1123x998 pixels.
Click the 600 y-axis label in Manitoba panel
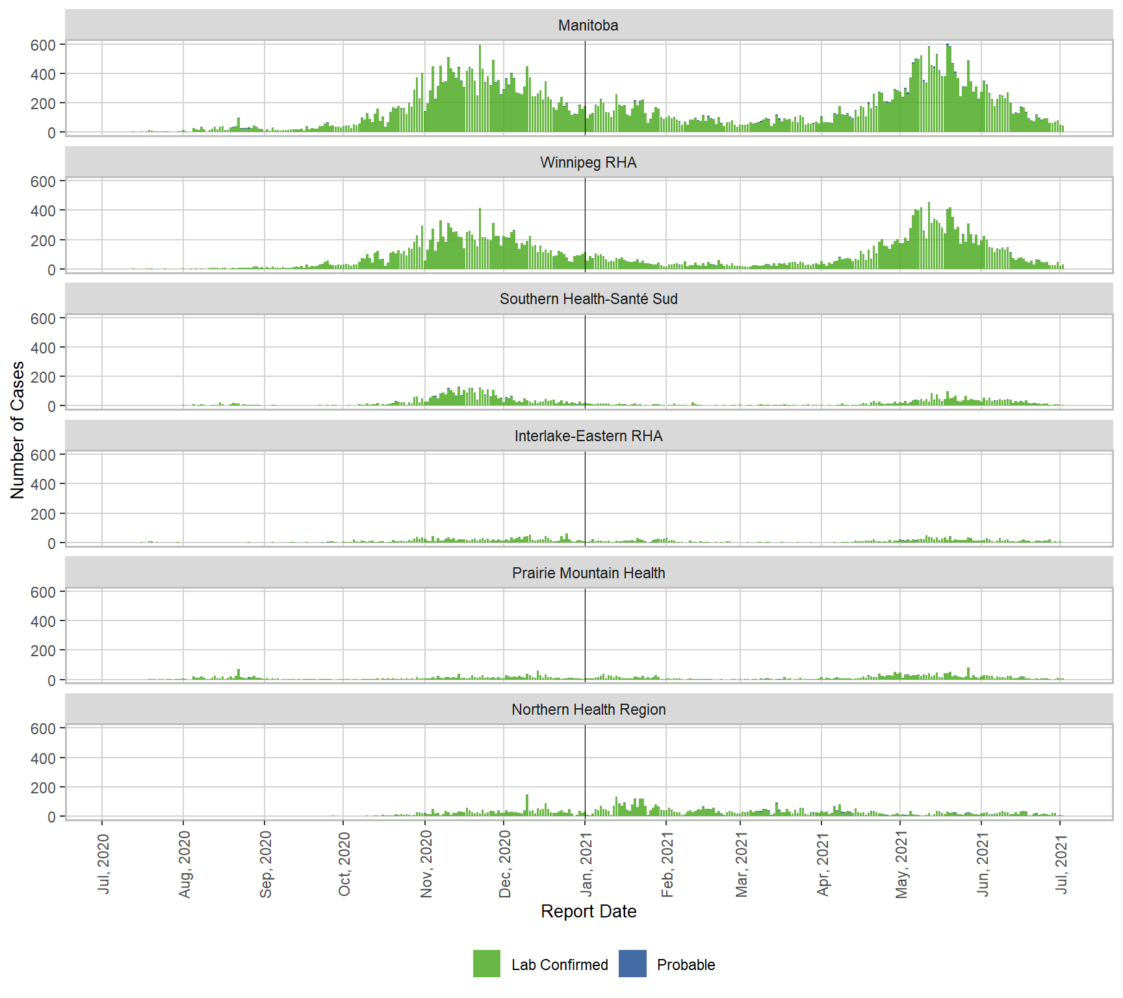[43, 45]
